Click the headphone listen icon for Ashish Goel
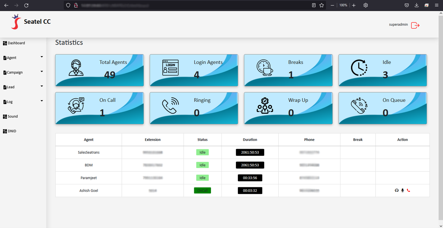The width and height of the screenshot is (443, 228). click(x=396, y=190)
